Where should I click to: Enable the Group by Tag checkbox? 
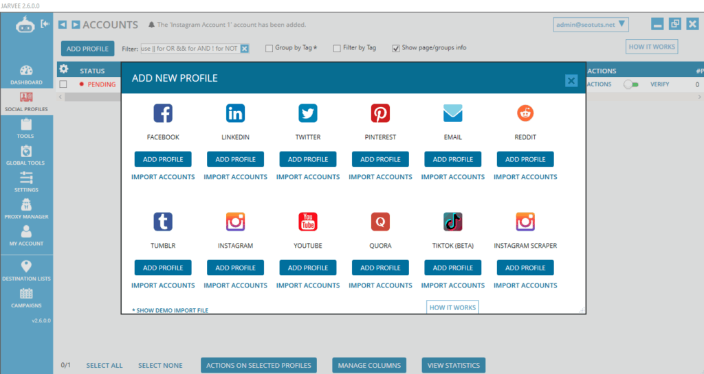(x=269, y=48)
